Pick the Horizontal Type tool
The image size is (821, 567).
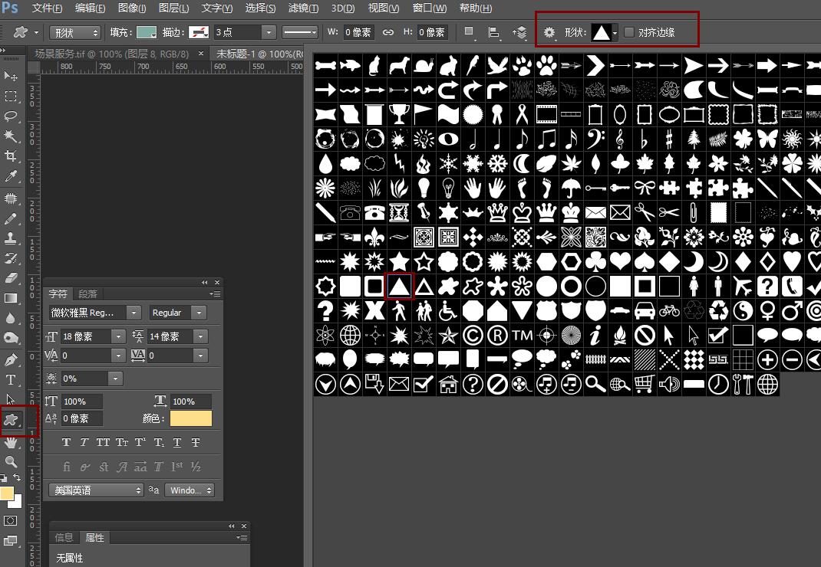pos(11,380)
